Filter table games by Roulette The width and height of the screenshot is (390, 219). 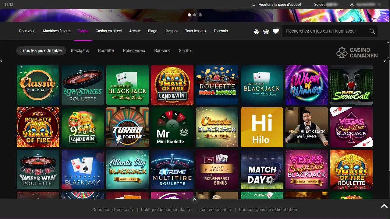click(106, 50)
